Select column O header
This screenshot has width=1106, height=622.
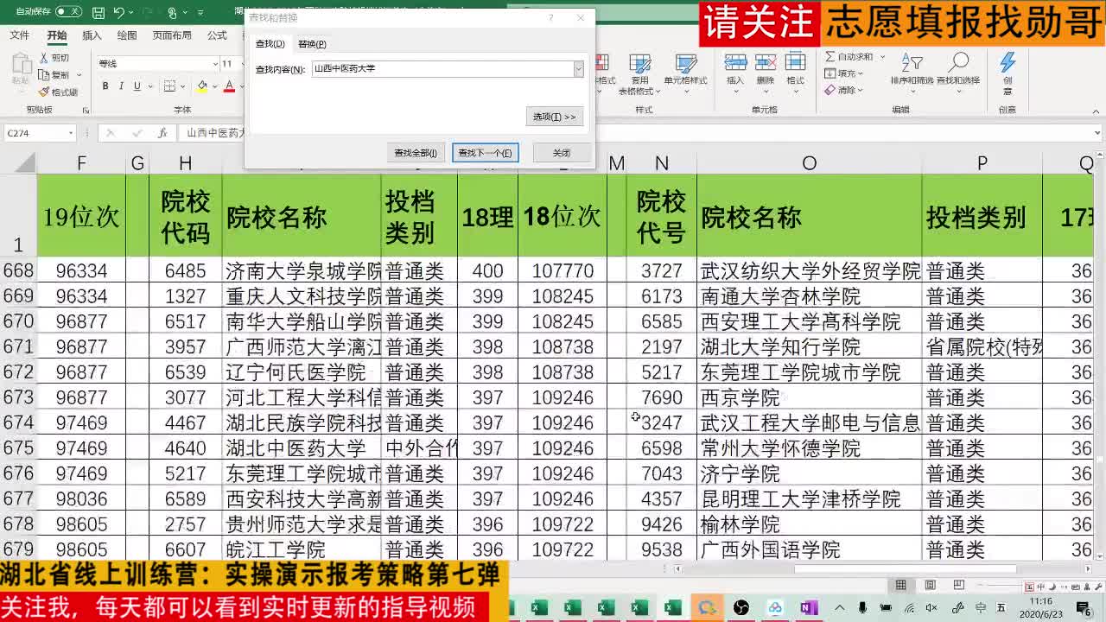tap(809, 163)
